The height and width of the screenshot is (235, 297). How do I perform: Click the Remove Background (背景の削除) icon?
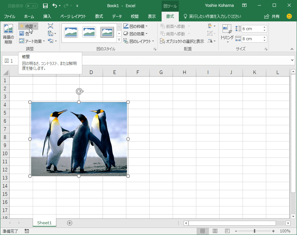[8, 33]
